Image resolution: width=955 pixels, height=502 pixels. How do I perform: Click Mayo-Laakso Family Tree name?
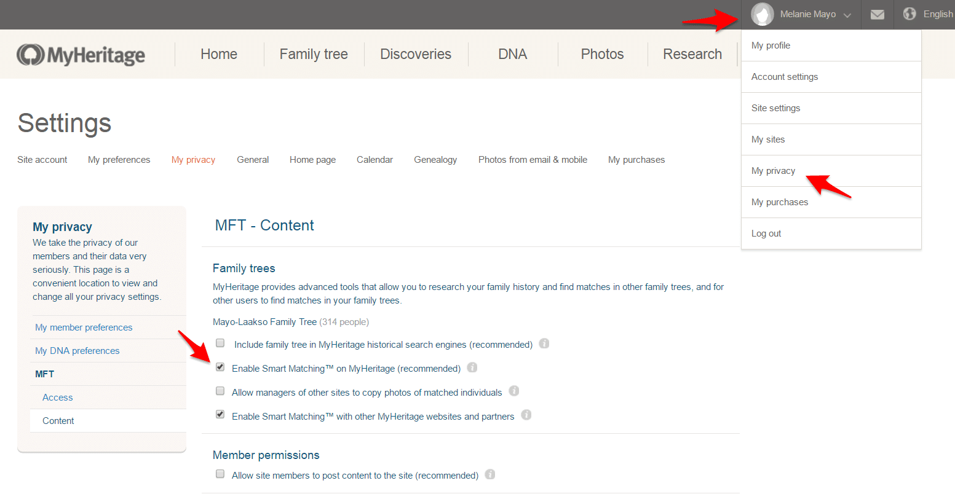point(265,322)
